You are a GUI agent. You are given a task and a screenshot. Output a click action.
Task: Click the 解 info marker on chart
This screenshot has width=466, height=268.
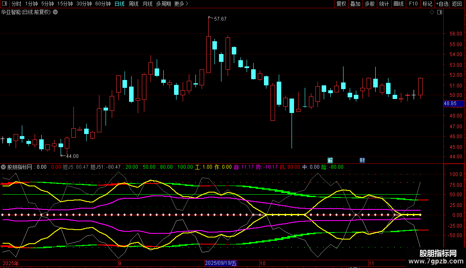click(330, 160)
